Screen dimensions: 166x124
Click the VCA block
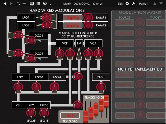[x=93, y=43]
